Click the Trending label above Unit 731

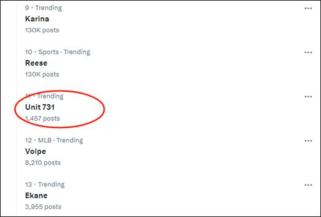point(50,96)
